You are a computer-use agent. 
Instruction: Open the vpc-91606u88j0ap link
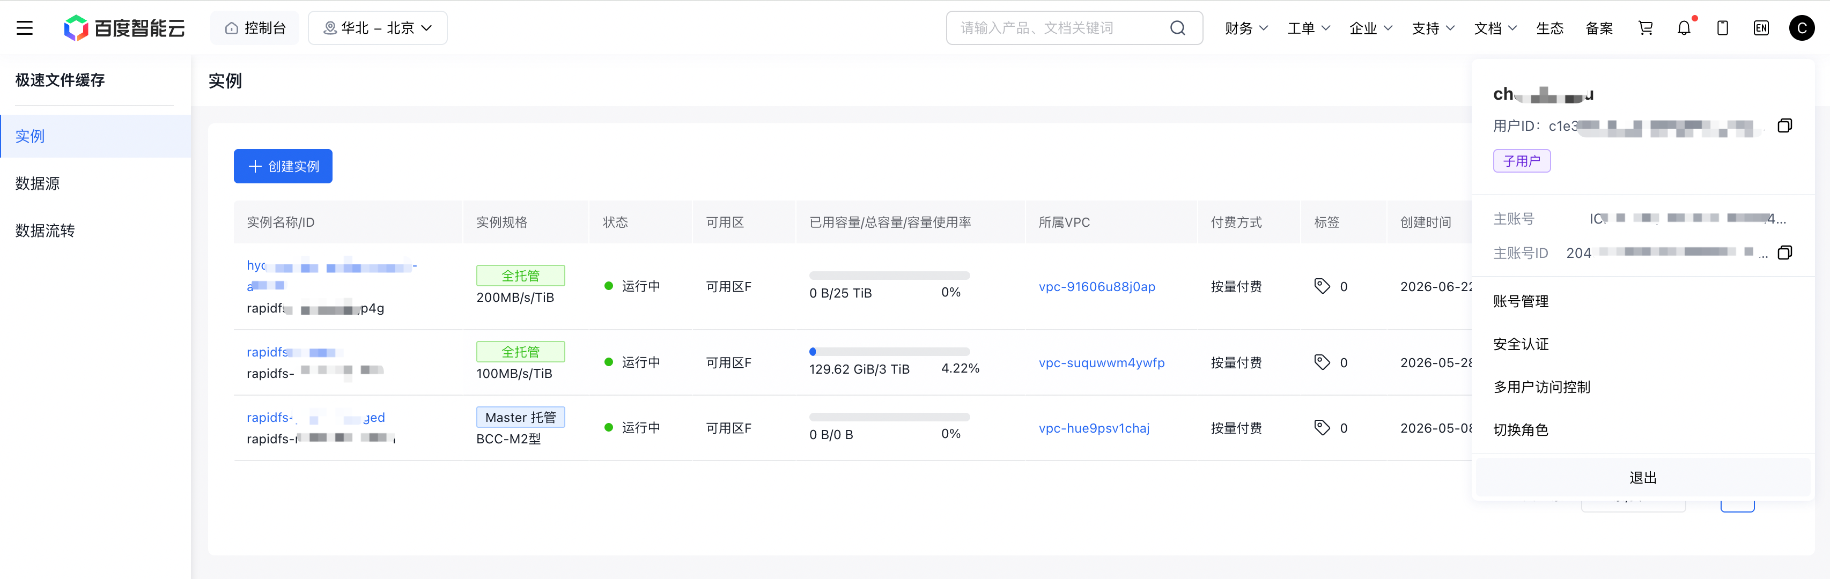tap(1096, 286)
